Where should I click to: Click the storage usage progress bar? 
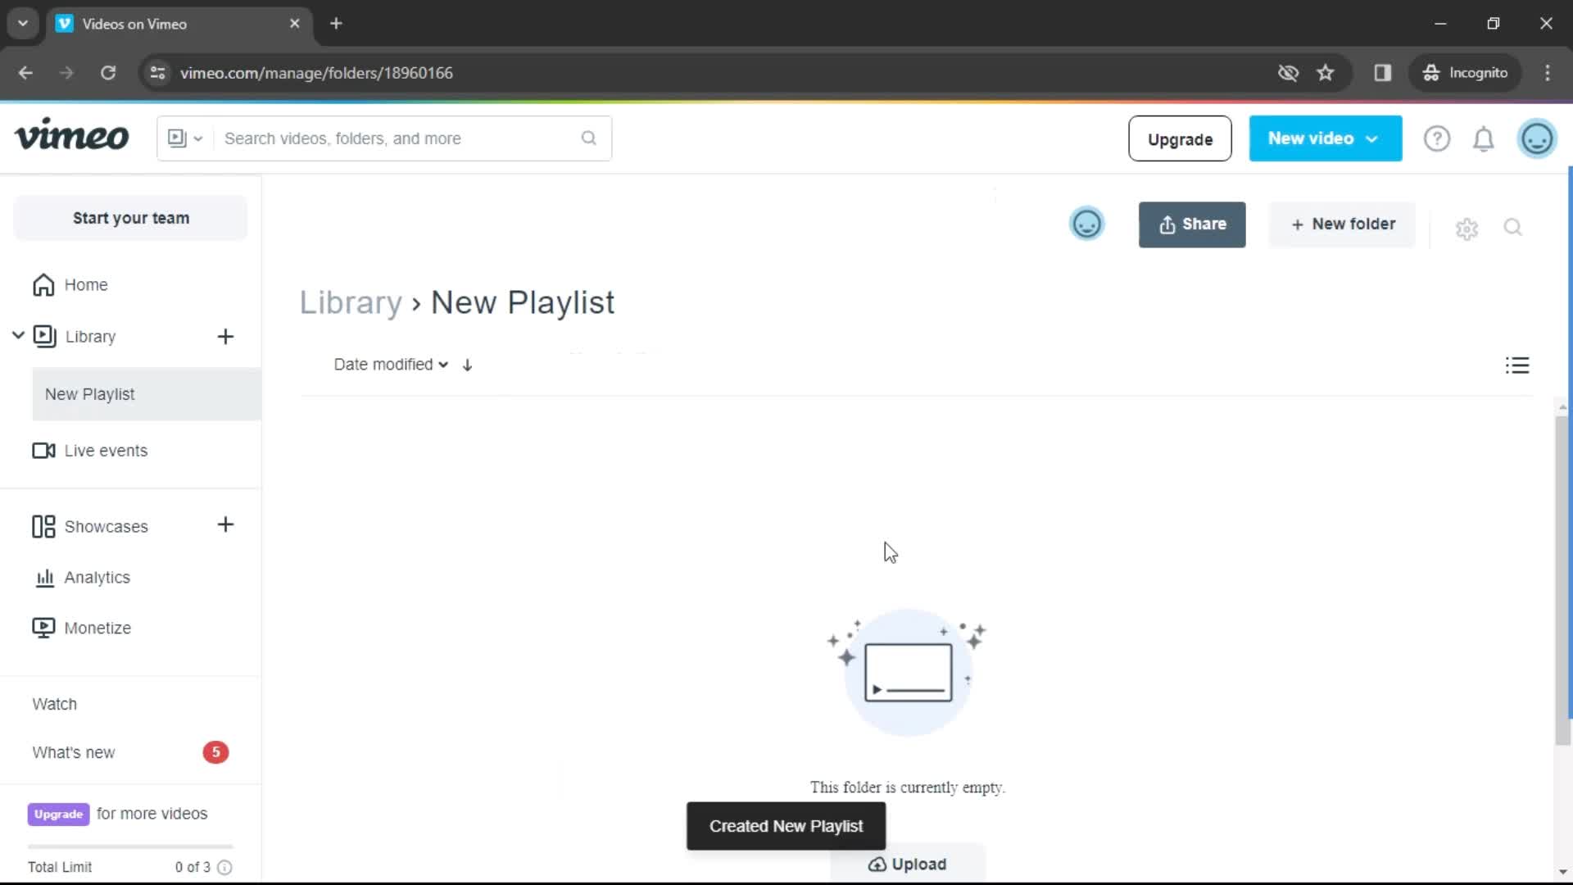130,846
